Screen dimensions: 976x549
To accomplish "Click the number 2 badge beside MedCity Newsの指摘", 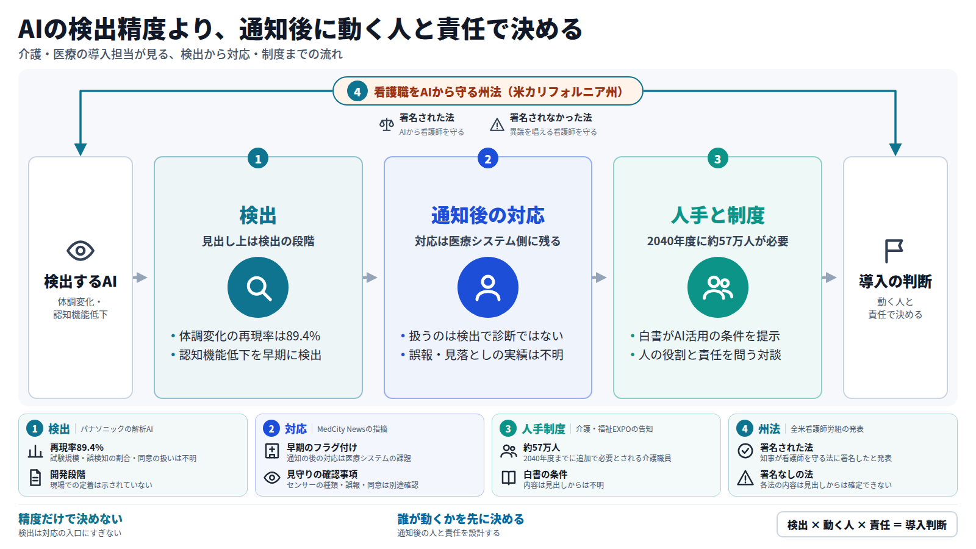I will 271,429.
